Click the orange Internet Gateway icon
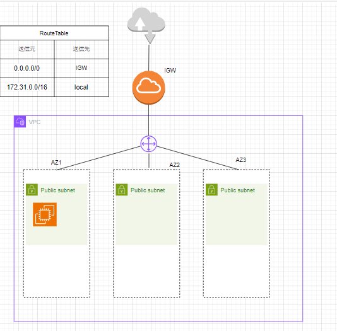The height and width of the screenshot is (331, 337). [149, 88]
